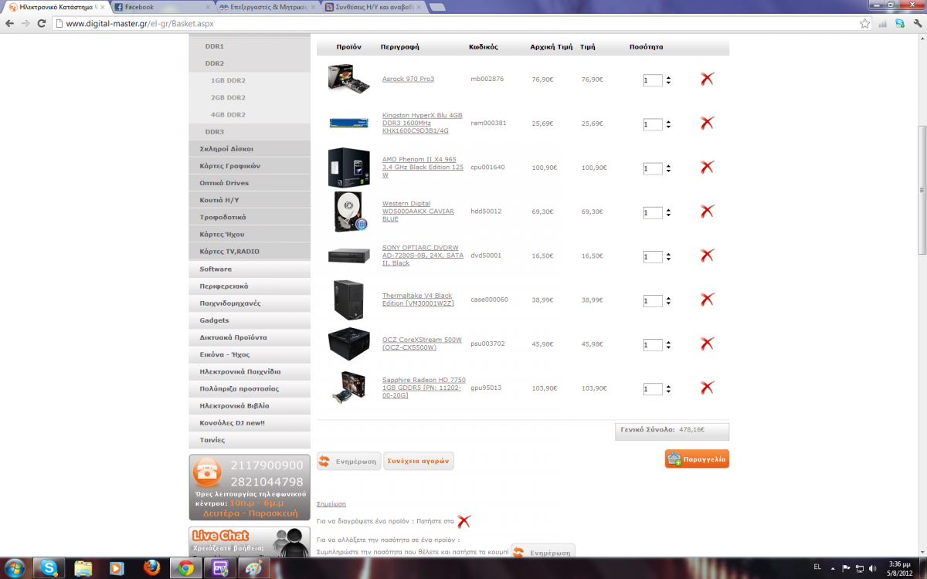
Task: Open a new Chrome tab
Action: [x=436, y=7]
